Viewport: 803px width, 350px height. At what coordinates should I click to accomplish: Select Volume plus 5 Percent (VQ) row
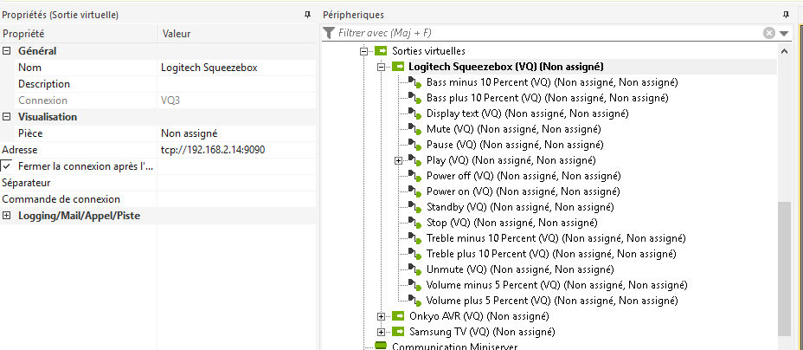tap(552, 301)
